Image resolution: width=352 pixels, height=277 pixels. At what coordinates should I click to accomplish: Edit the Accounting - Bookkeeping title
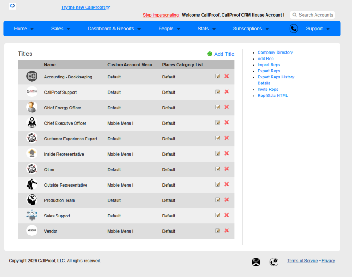217,77
